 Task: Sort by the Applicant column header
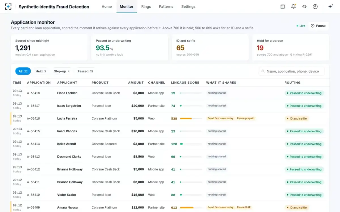click(67, 83)
